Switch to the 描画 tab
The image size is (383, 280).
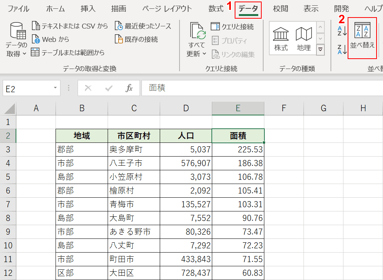tap(118, 9)
